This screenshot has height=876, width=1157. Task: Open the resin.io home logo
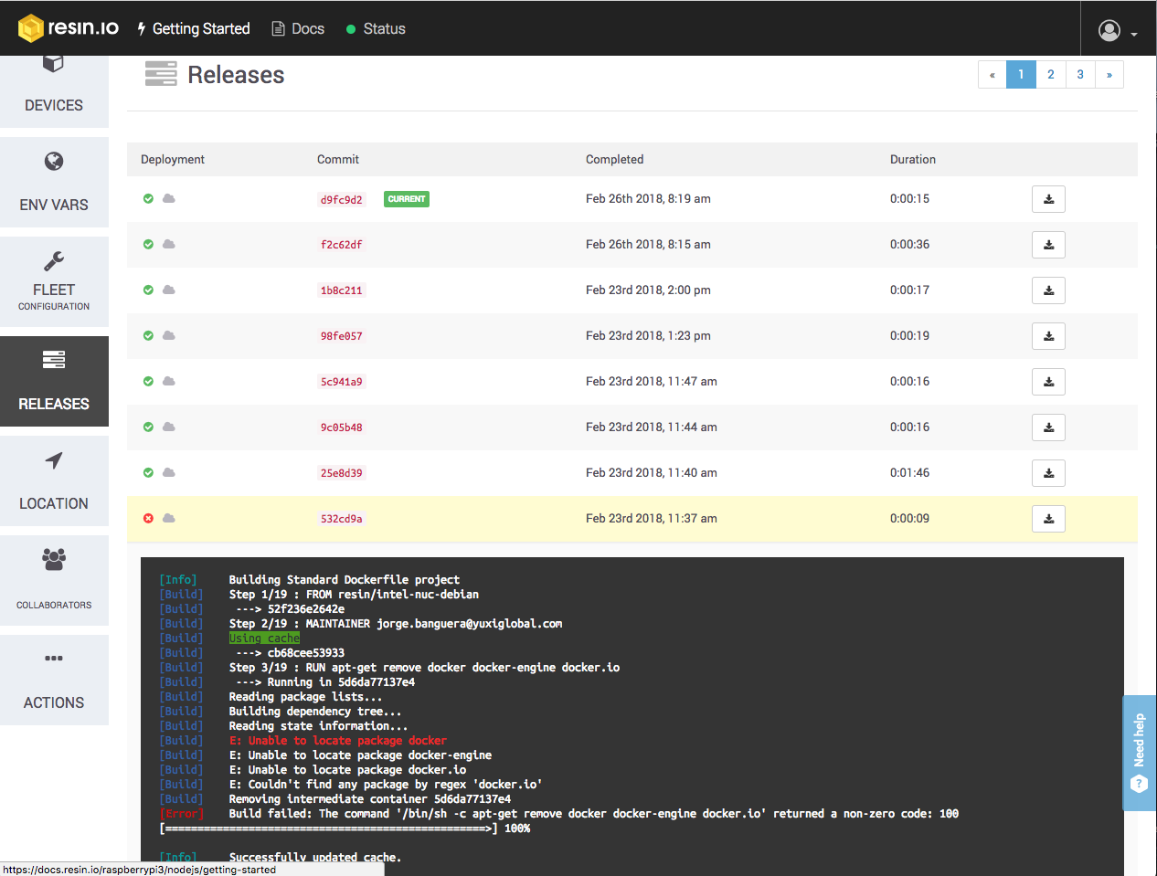tap(69, 28)
